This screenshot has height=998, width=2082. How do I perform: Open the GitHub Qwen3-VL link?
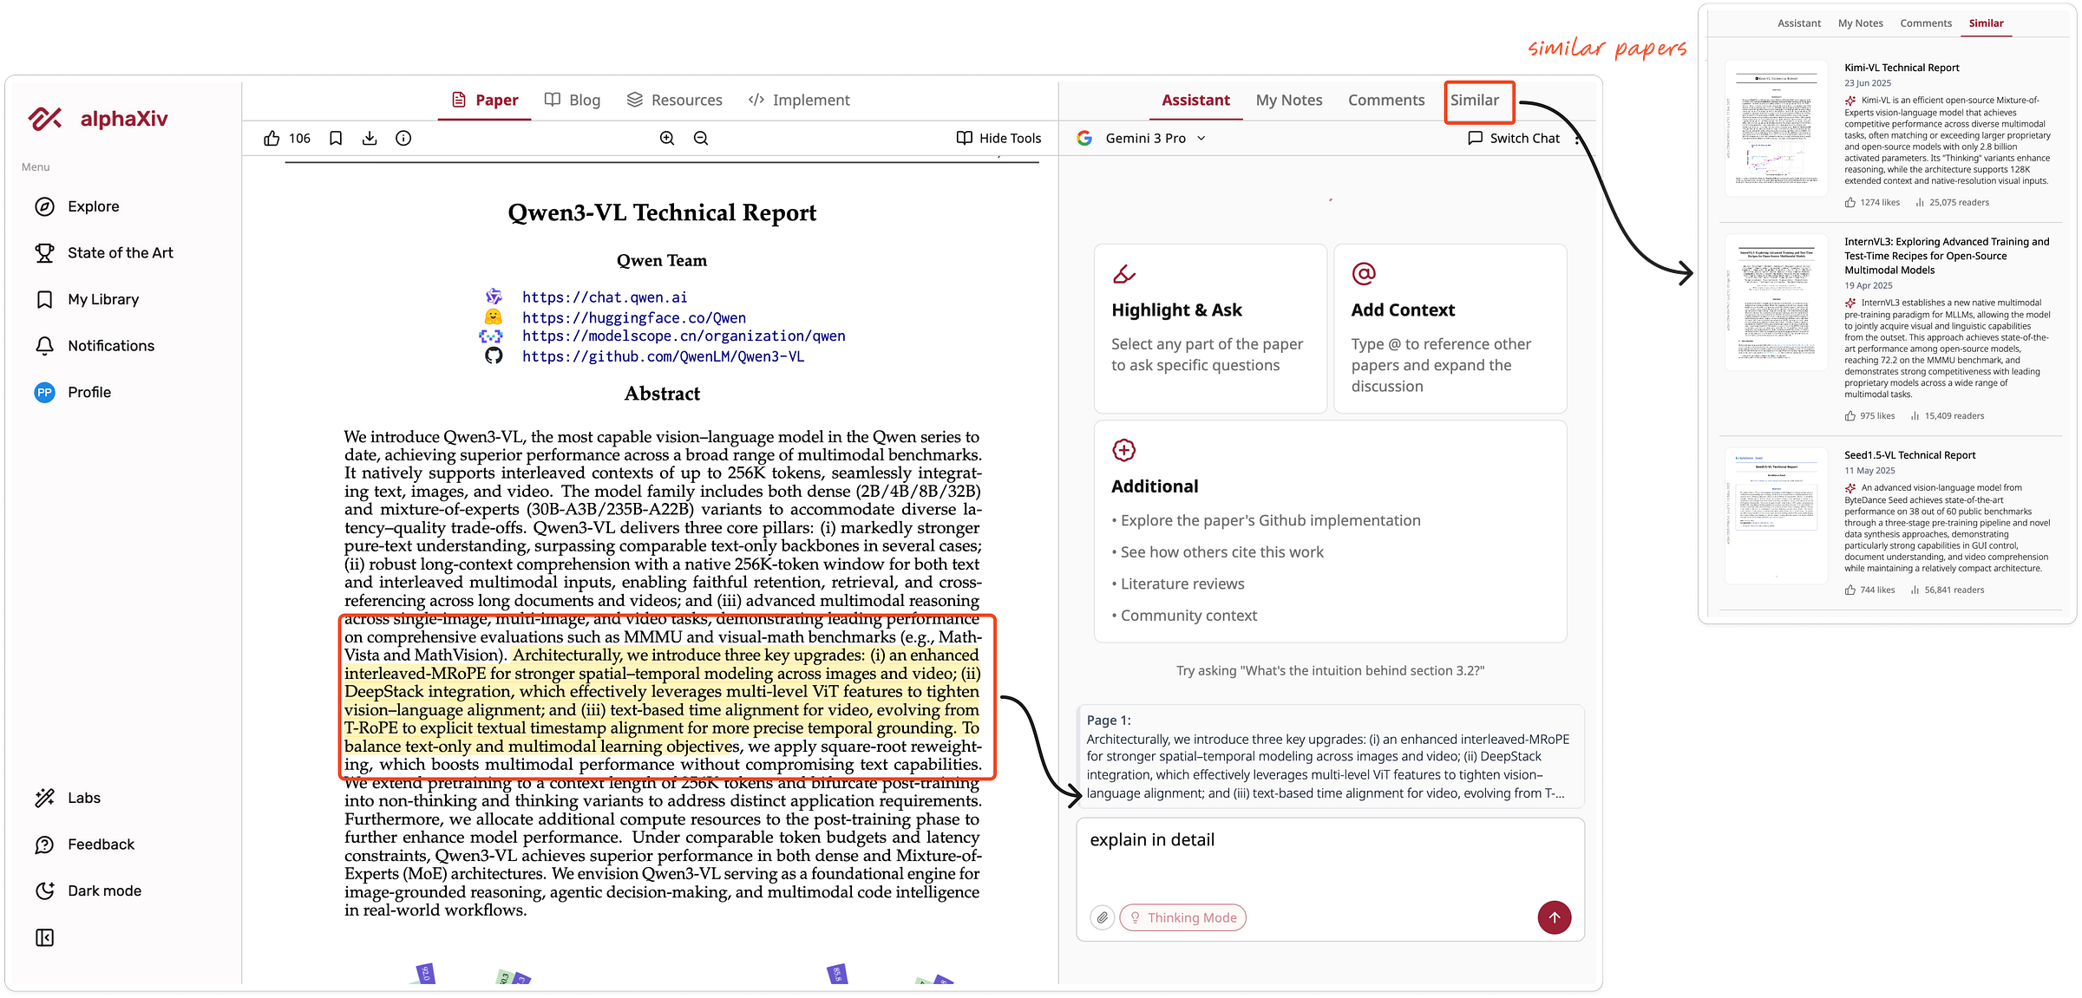click(x=663, y=356)
